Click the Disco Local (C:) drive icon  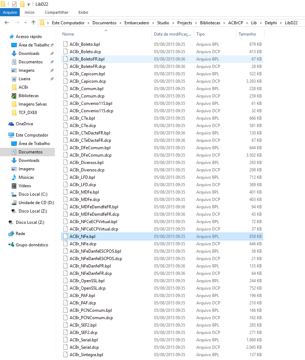click(14, 194)
